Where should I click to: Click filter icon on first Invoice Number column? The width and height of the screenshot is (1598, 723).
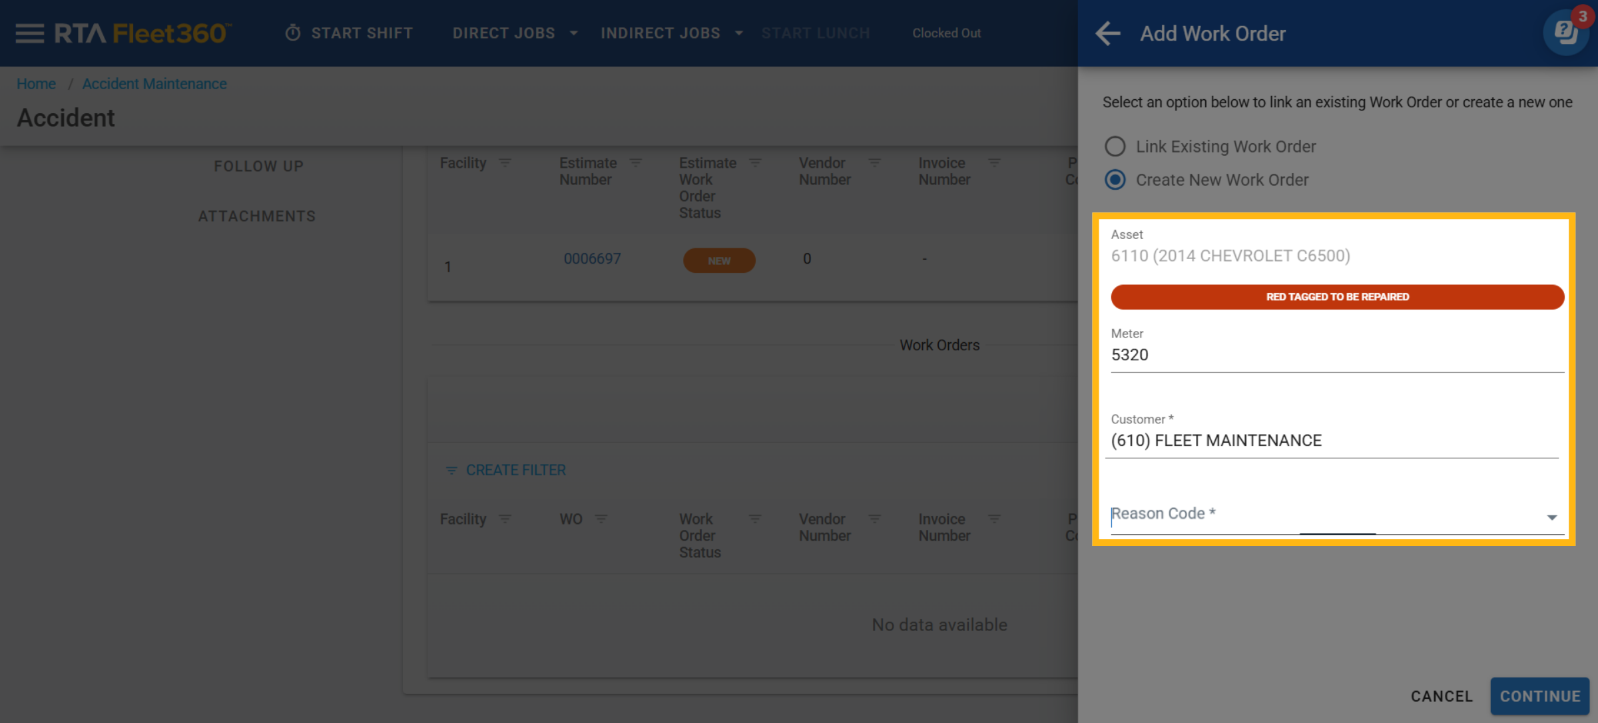click(x=994, y=163)
